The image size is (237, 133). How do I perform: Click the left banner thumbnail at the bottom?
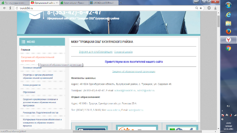[x=91, y=128]
